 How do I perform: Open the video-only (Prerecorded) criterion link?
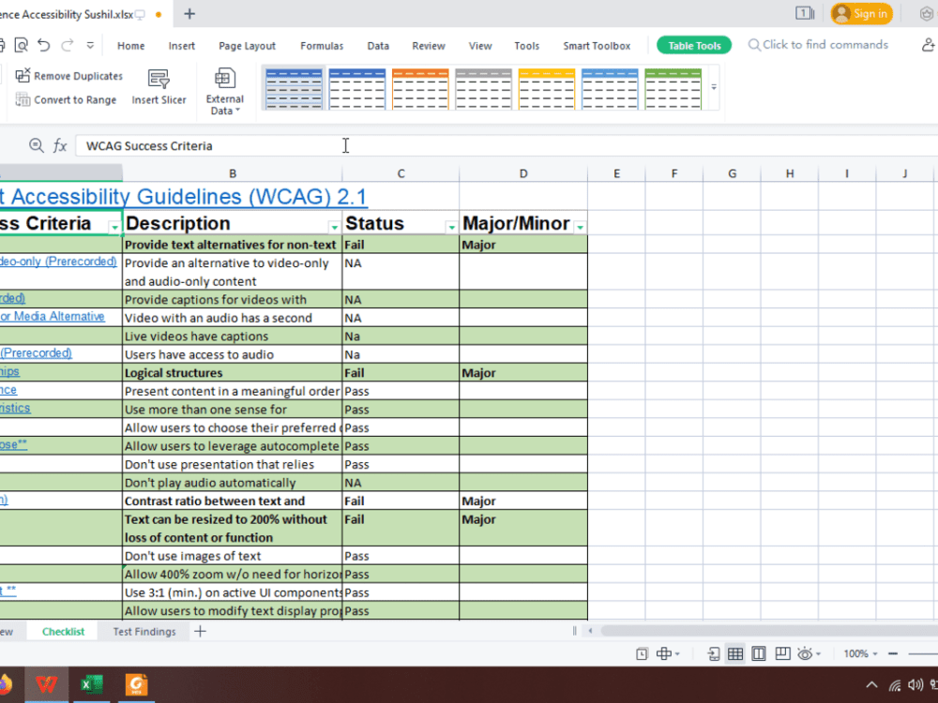(x=58, y=262)
